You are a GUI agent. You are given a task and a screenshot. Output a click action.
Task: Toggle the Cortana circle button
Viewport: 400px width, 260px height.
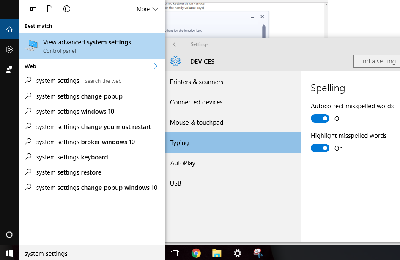(9, 235)
